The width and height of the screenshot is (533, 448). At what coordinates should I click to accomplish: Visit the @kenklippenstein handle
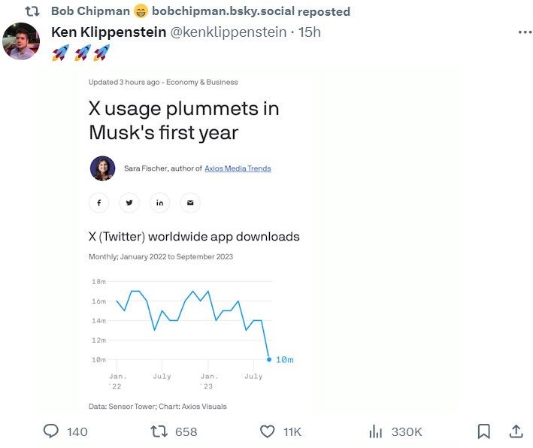pyautogui.click(x=228, y=32)
